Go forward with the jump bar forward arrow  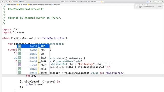coord(5,5)
